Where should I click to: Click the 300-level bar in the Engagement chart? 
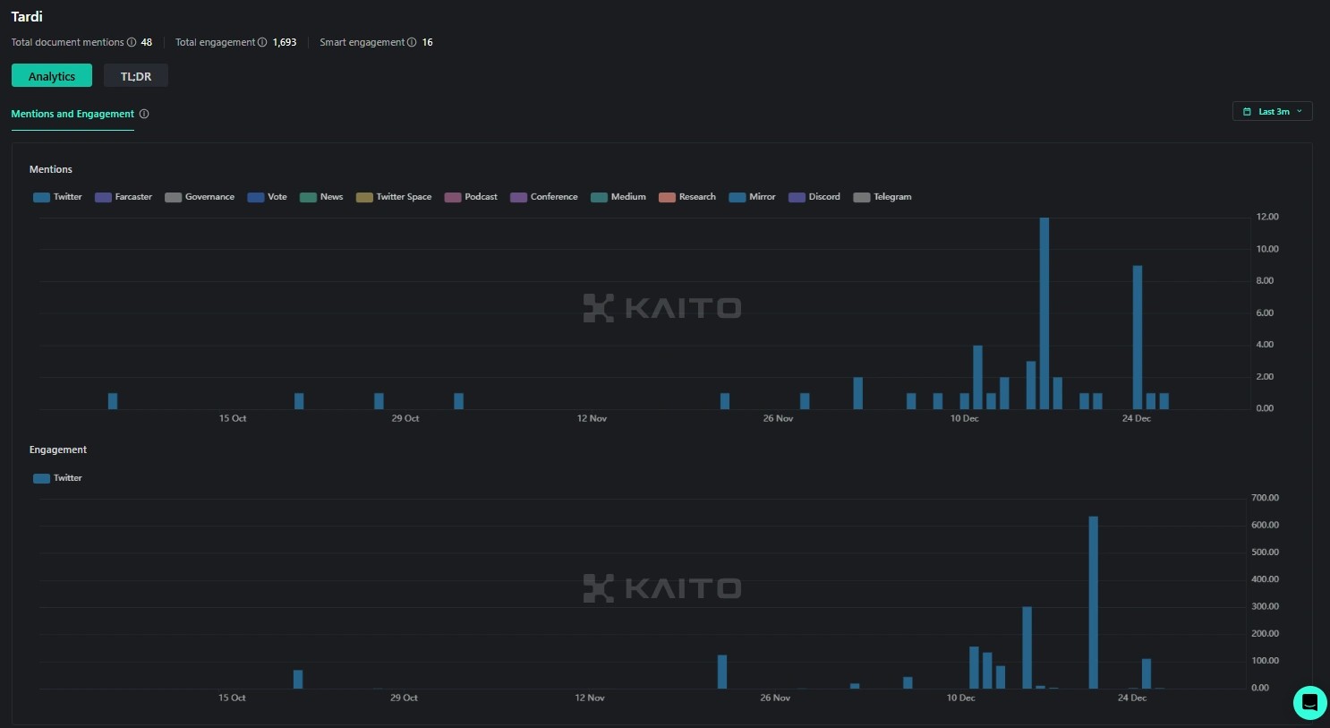click(1027, 647)
